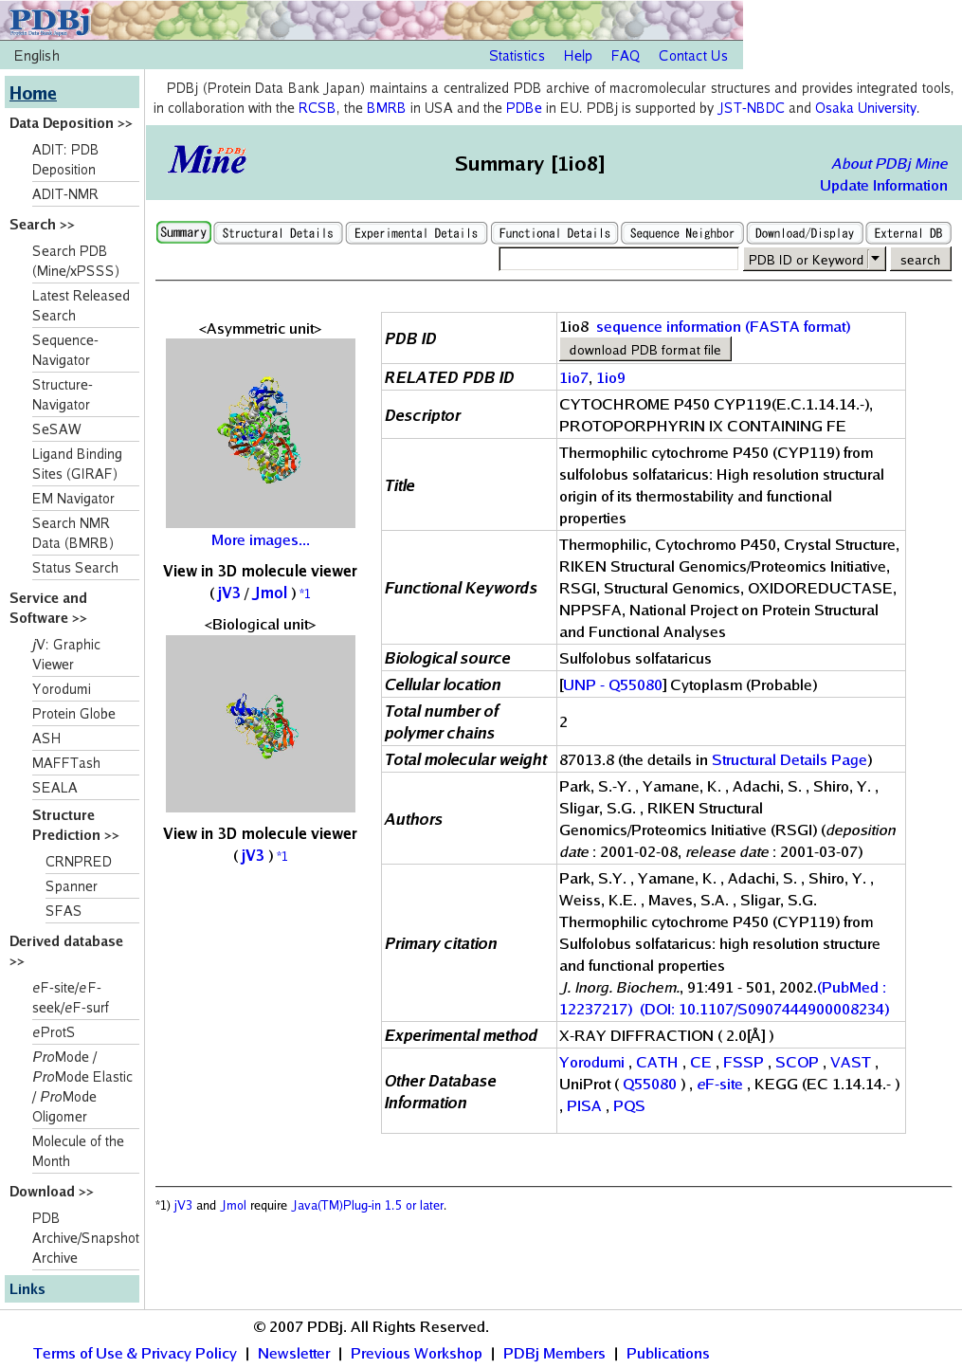962x1368 pixels.
Task: Open the BMRB link in intro
Action: click(386, 108)
